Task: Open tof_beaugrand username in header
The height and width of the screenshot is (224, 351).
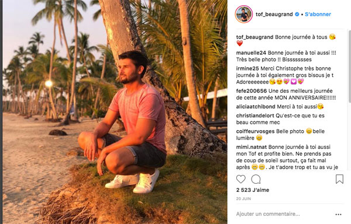Action: coord(274,14)
